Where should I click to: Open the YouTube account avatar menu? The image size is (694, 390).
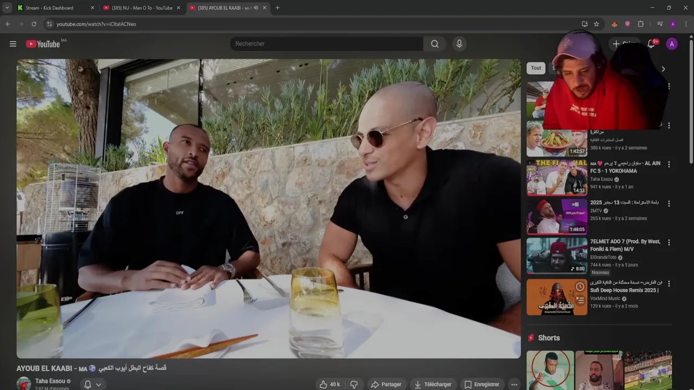(672, 44)
